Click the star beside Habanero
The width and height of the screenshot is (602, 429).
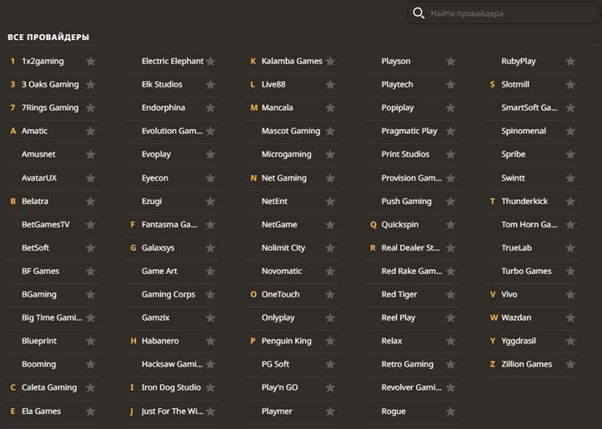210,342
